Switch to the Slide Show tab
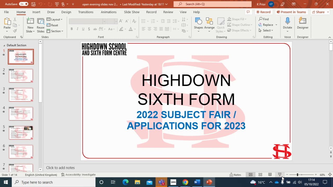 pos(132,12)
